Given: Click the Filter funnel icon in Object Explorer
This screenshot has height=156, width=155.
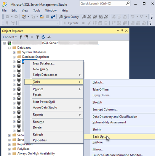Looking at the screenshot, I should (38, 37).
